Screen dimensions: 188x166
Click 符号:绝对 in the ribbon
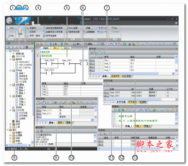click(x=33, y=36)
